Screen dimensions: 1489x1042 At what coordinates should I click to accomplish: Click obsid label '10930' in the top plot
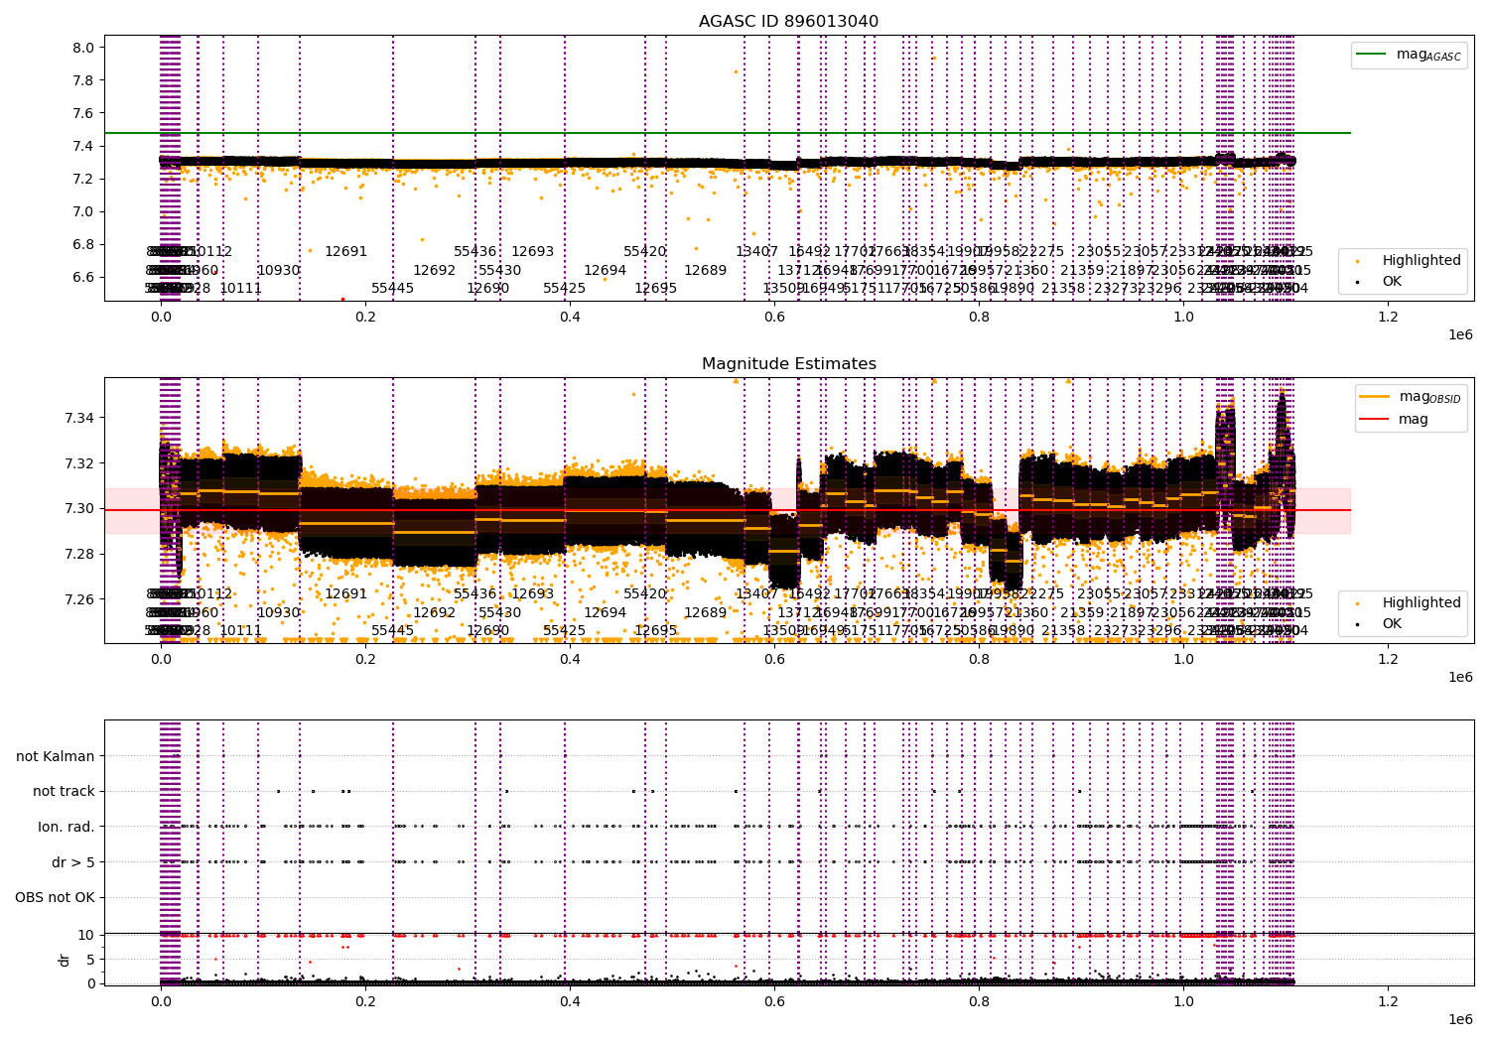[278, 270]
